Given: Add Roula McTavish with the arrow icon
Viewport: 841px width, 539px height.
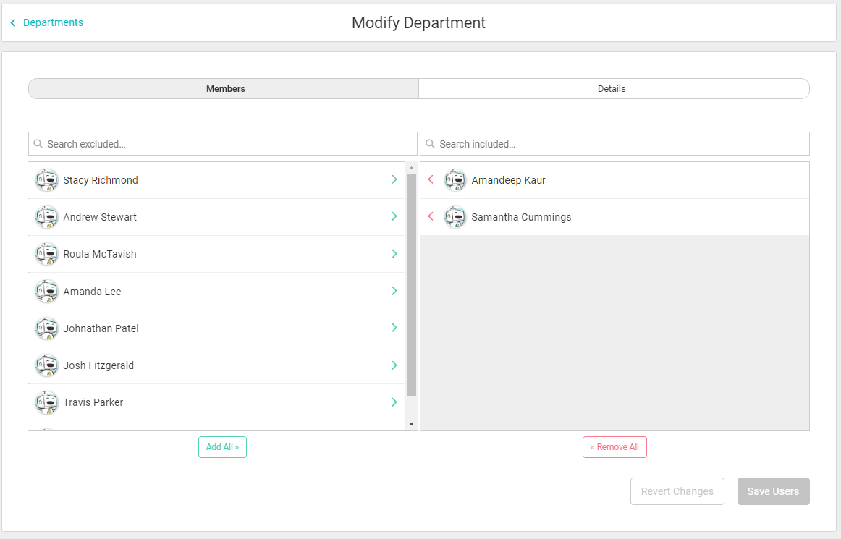Looking at the screenshot, I should click(x=394, y=254).
